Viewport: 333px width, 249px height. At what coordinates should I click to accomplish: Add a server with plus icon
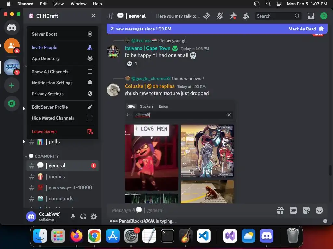pos(12,85)
